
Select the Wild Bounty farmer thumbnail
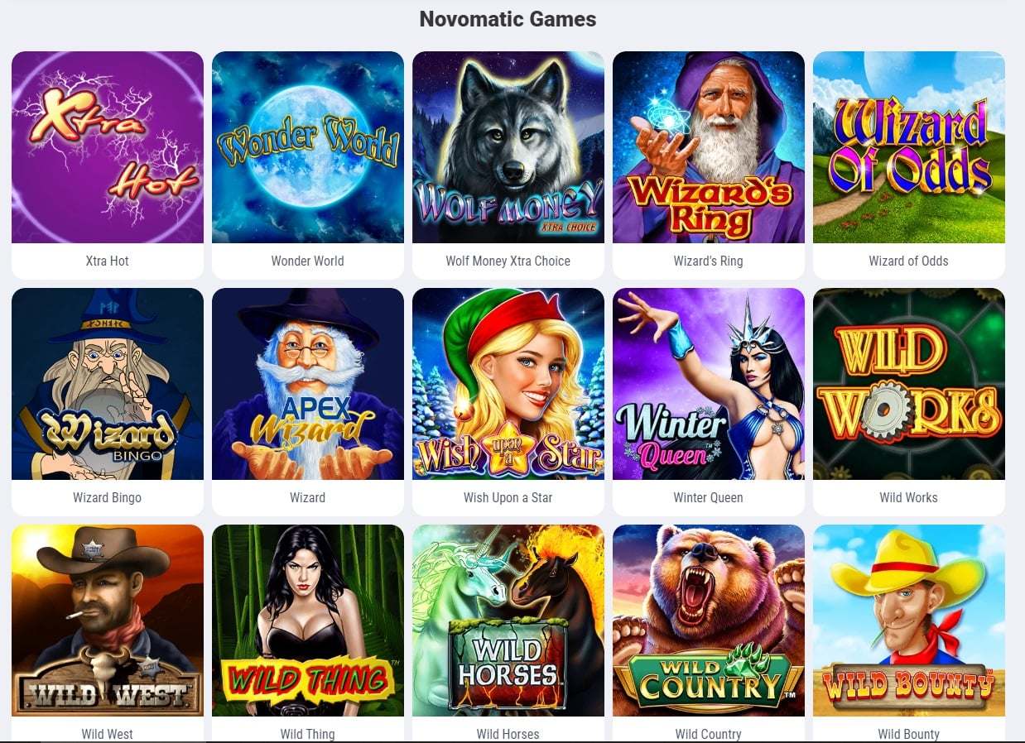click(909, 621)
